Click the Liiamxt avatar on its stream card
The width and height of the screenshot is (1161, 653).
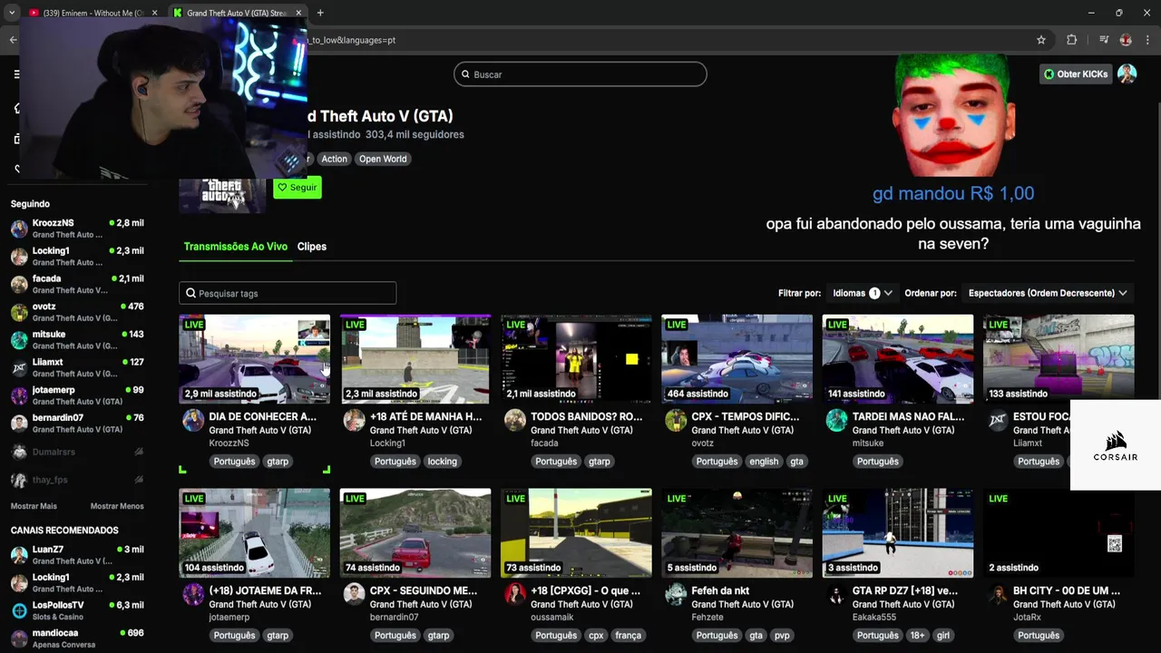tap(998, 420)
